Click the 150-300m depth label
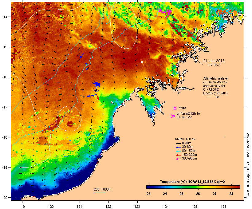This screenshot has height=209, width=252. pos(189,155)
